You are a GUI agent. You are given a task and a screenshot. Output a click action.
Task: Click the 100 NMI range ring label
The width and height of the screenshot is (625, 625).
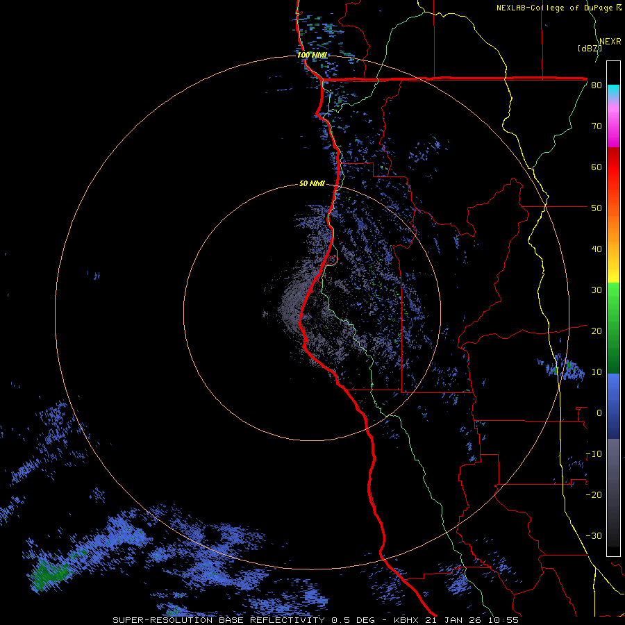(x=312, y=55)
